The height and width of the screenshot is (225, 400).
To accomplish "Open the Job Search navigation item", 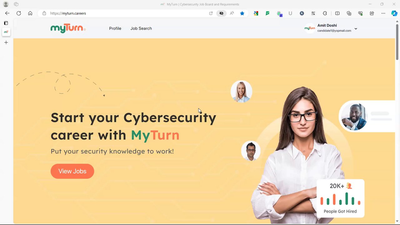I will (x=141, y=28).
